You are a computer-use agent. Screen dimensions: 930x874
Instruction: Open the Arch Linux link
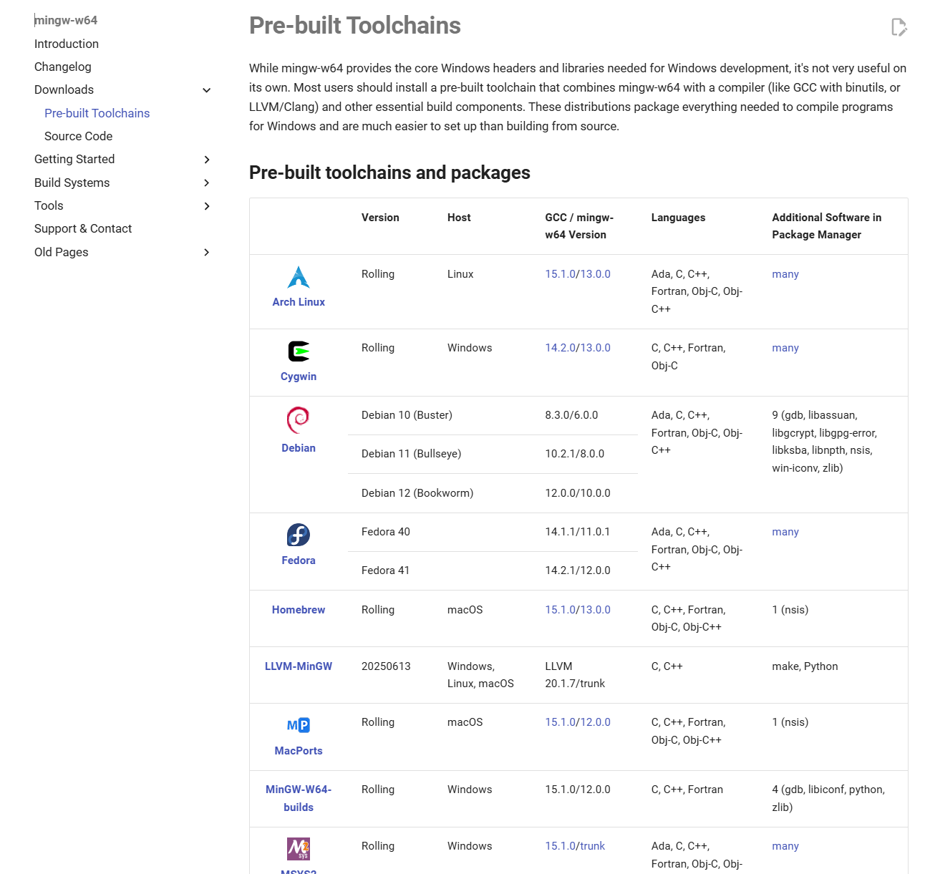click(299, 302)
